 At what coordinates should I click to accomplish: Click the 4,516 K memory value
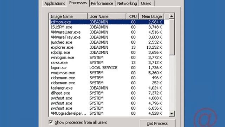point(155,32)
